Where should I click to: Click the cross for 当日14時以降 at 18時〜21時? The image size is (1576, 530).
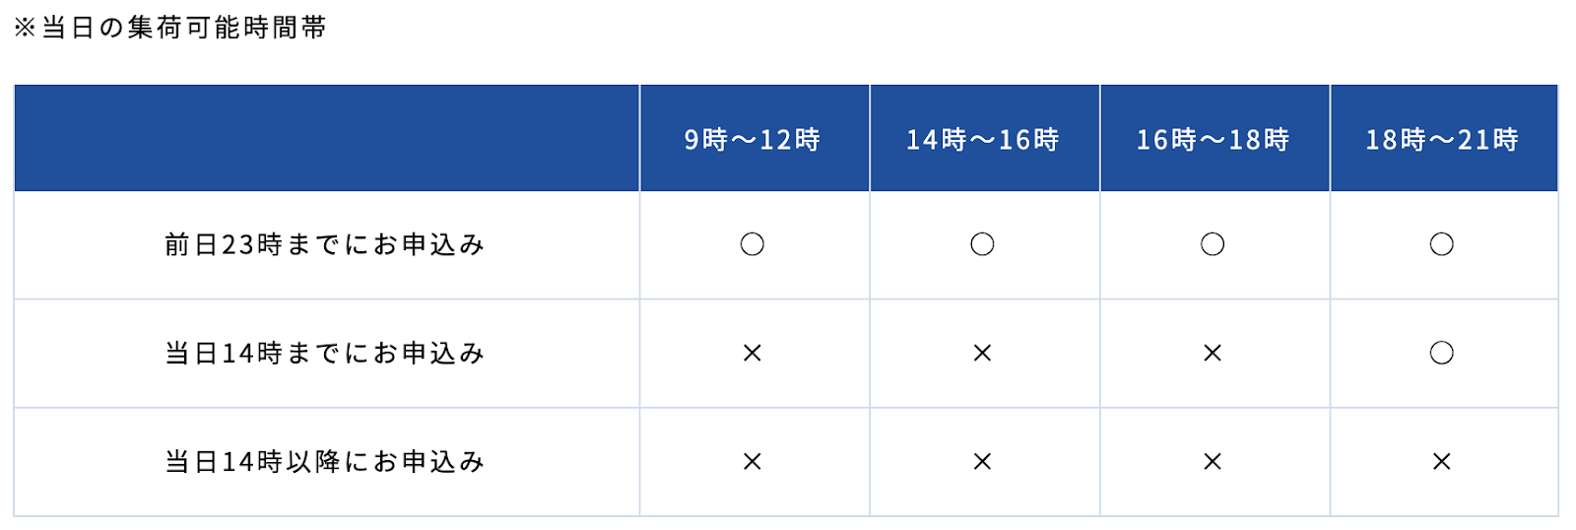[x=1442, y=461]
